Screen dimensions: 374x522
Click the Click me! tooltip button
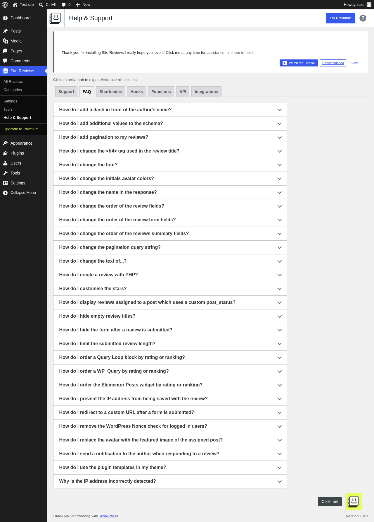330,502
